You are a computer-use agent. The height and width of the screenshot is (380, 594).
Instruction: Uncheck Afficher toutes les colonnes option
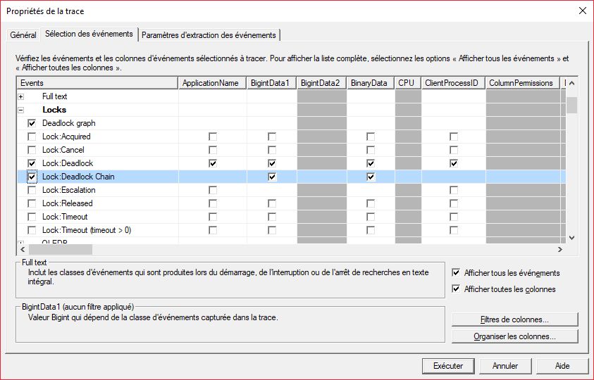(457, 289)
